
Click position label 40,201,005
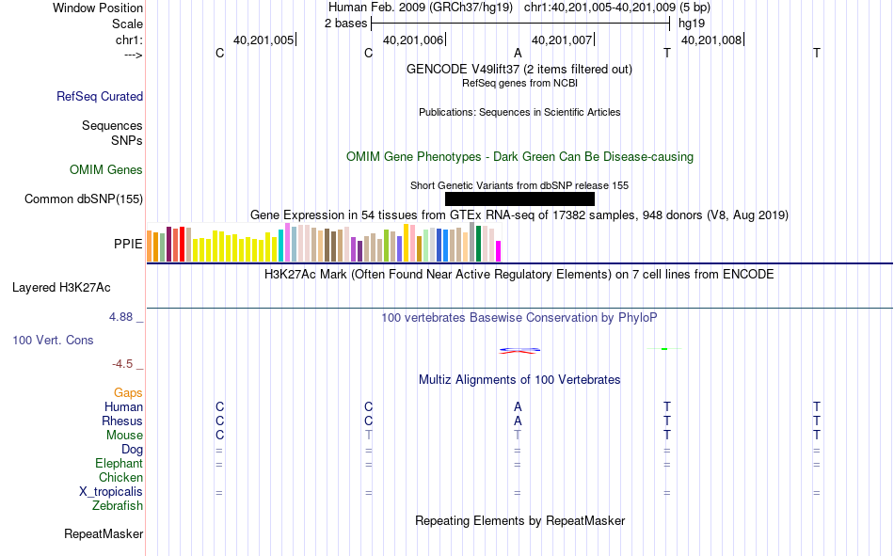pyautogui.click(x=263, y=40)
